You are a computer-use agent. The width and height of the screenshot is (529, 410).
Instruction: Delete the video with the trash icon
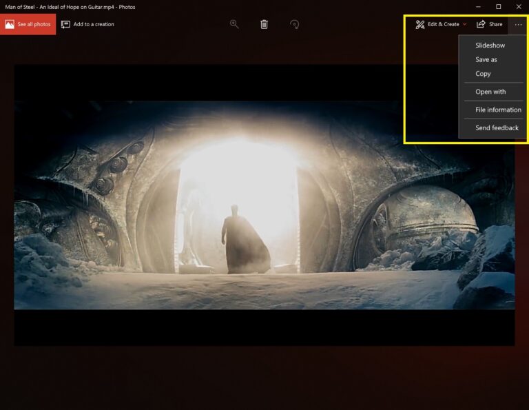(264, 24)
